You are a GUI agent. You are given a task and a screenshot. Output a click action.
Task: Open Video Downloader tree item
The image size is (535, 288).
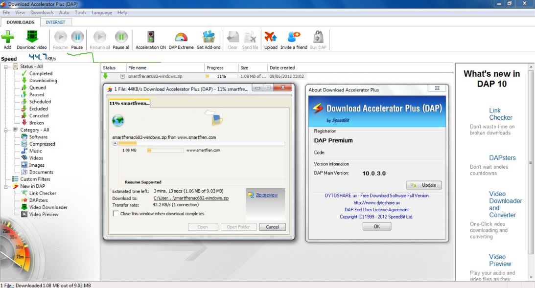48,207
